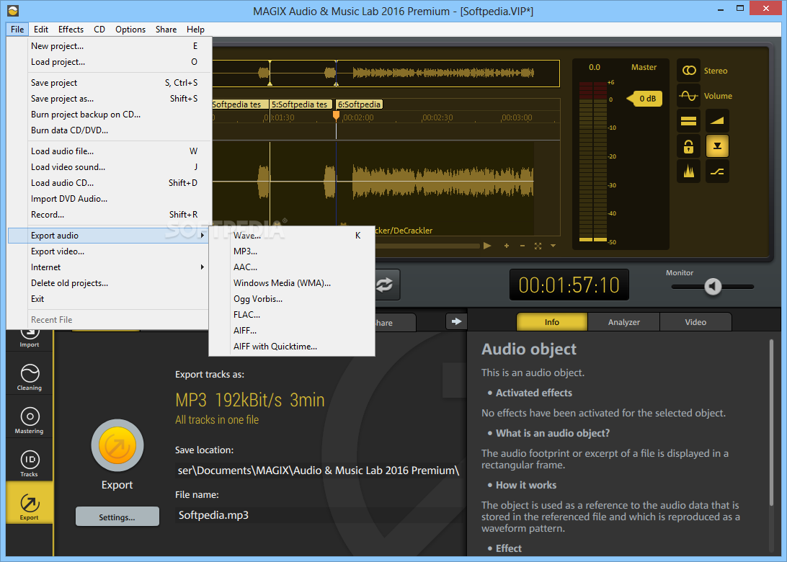The width and height of the screenshot is (787, 562).
Task: Open the Help menu
Action: point(195,29)
